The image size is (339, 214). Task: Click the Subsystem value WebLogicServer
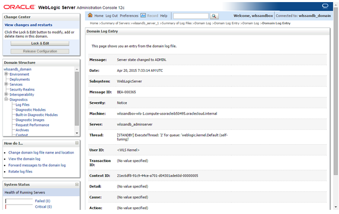pos(129,81)
